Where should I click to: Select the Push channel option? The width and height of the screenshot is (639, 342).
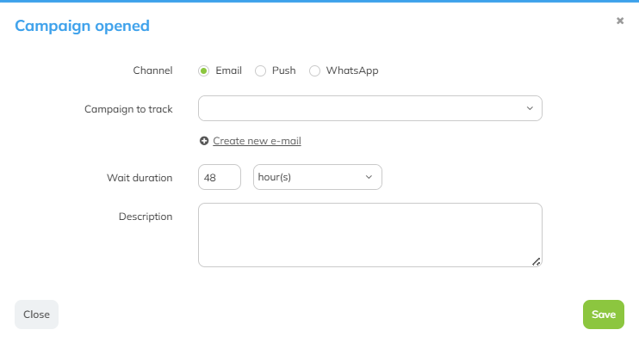[260, 70]
